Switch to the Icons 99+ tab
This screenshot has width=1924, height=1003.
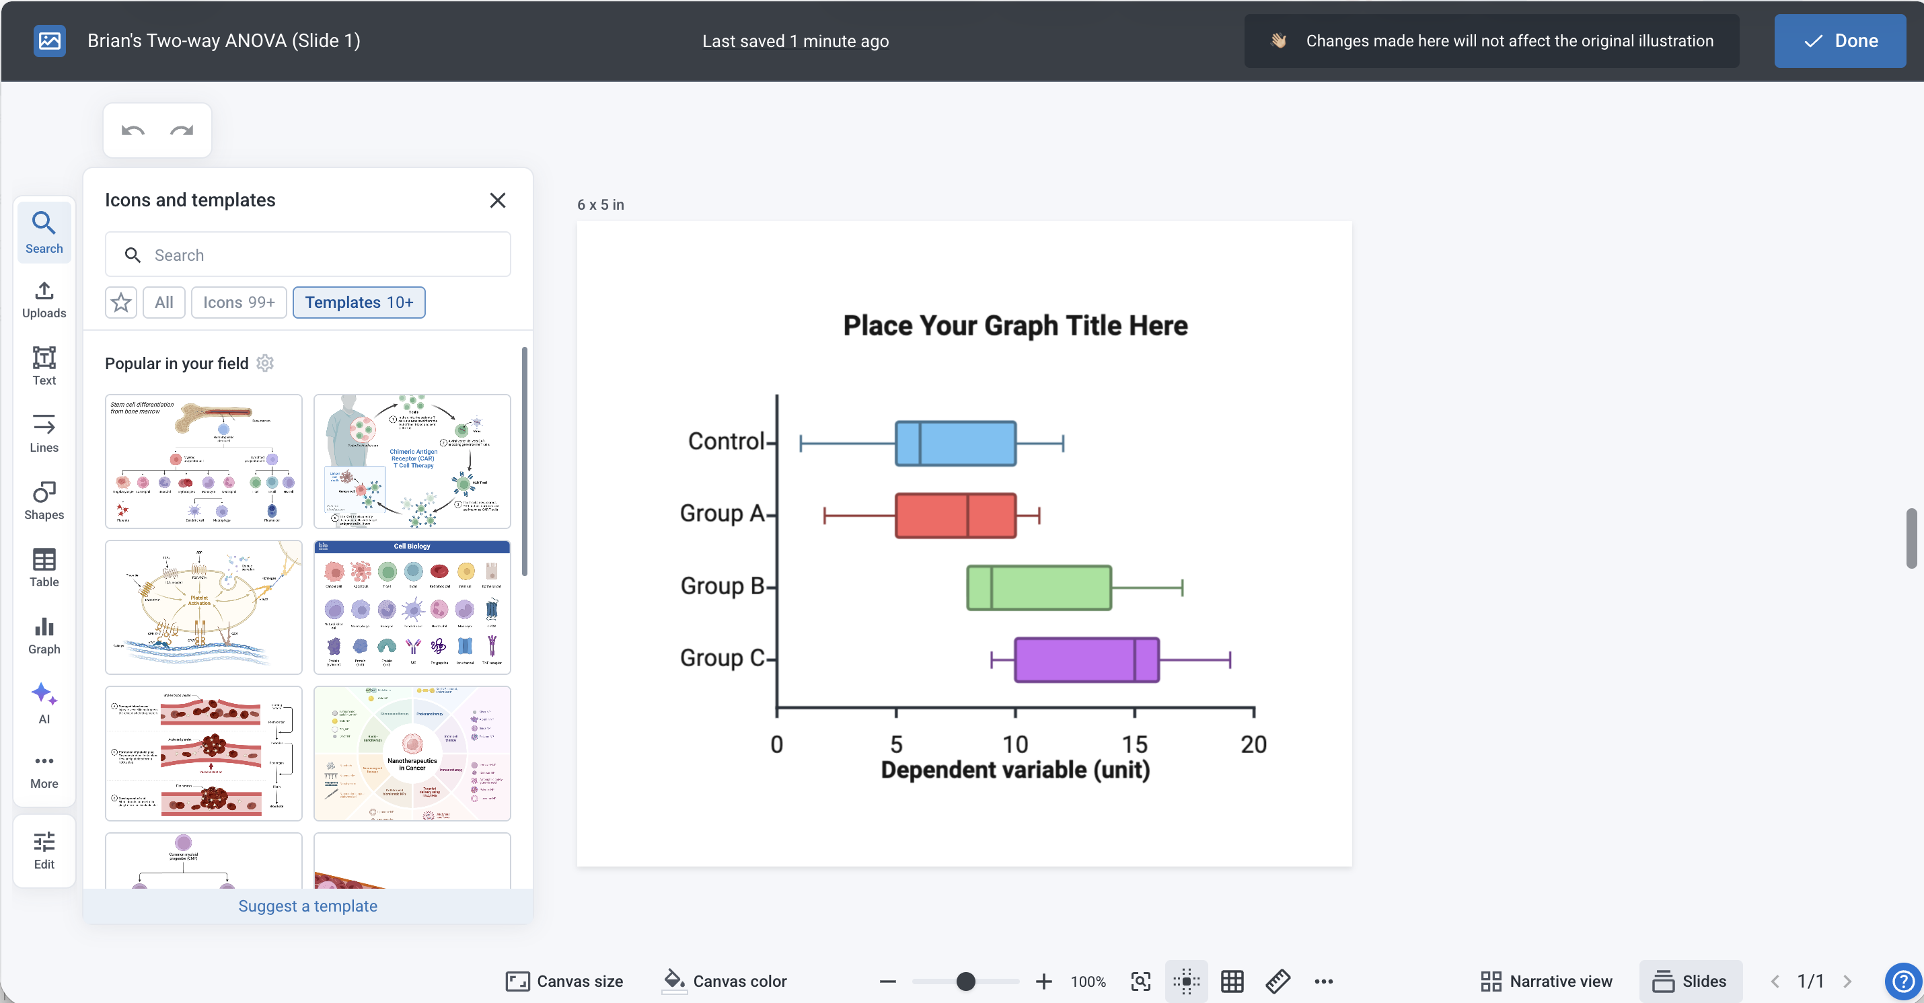coord(239,303)
